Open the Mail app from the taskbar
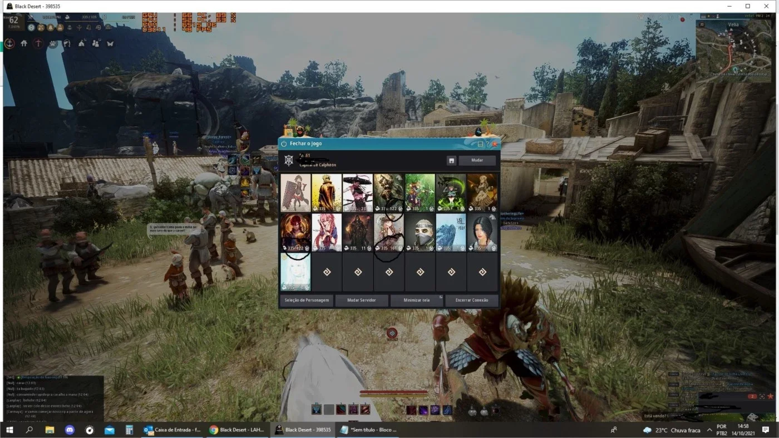Screen dimensions: 779x438 (110, 430)
